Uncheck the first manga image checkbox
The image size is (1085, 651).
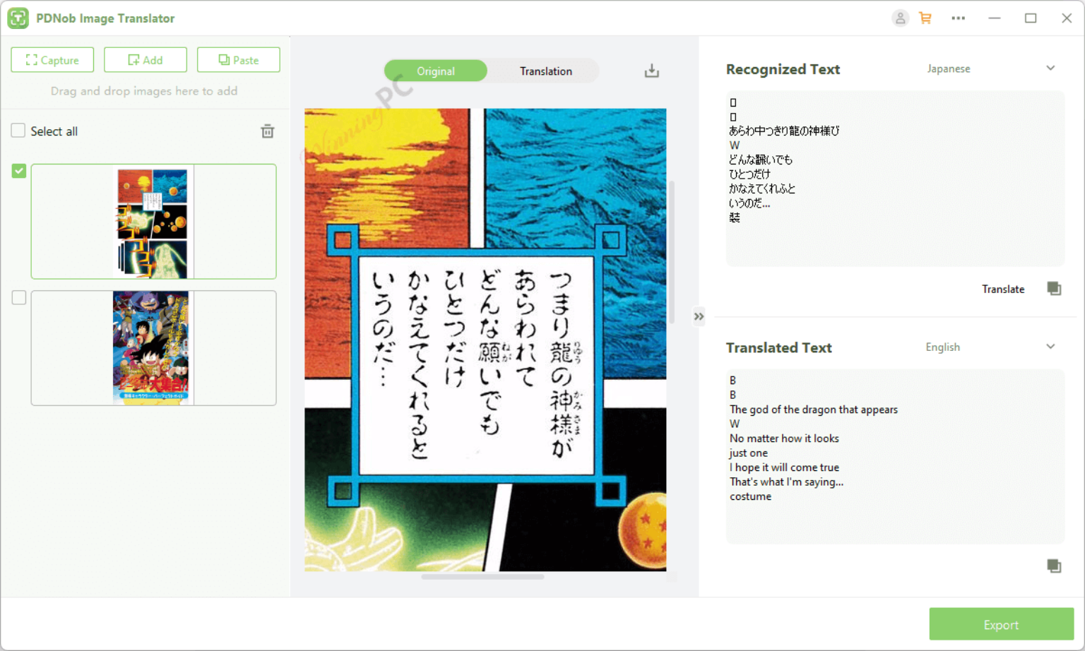pos(19,171)
